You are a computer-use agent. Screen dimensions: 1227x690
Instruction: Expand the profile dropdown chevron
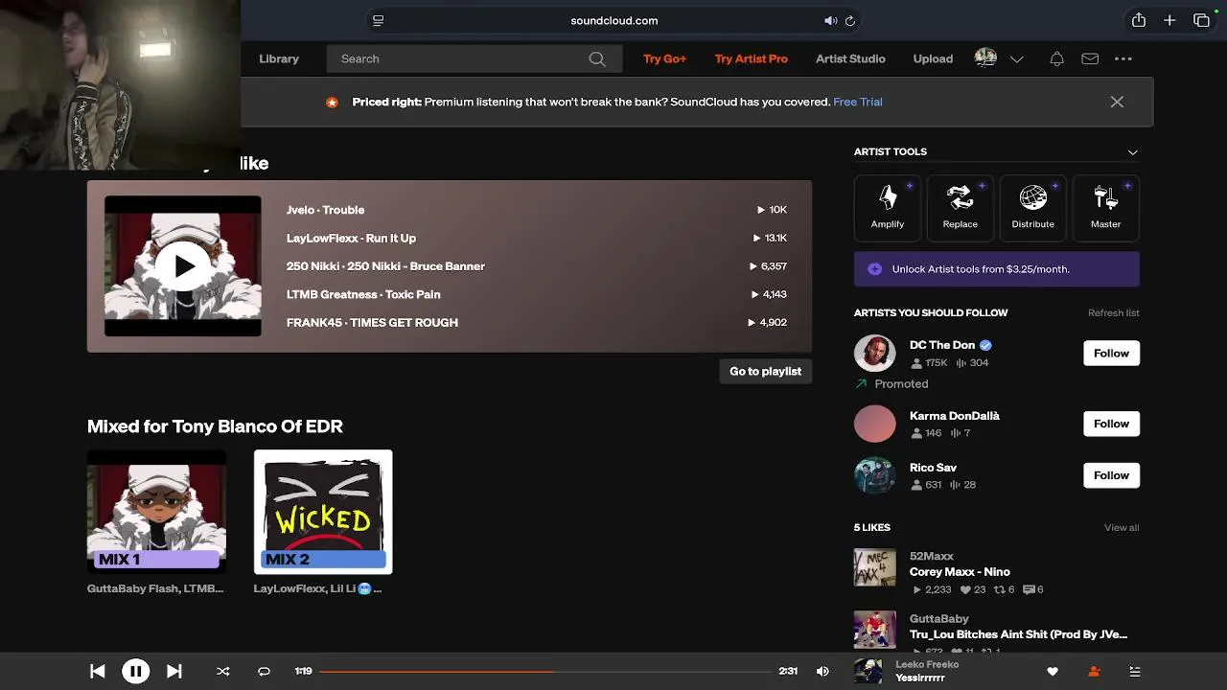point(1017,59)
